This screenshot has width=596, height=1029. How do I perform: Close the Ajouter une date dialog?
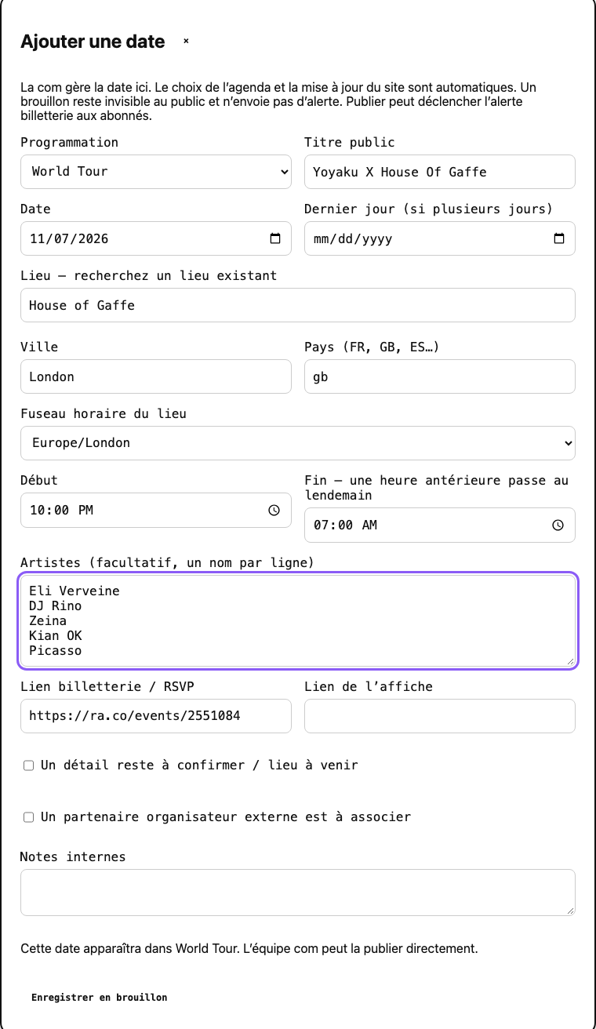186,42
